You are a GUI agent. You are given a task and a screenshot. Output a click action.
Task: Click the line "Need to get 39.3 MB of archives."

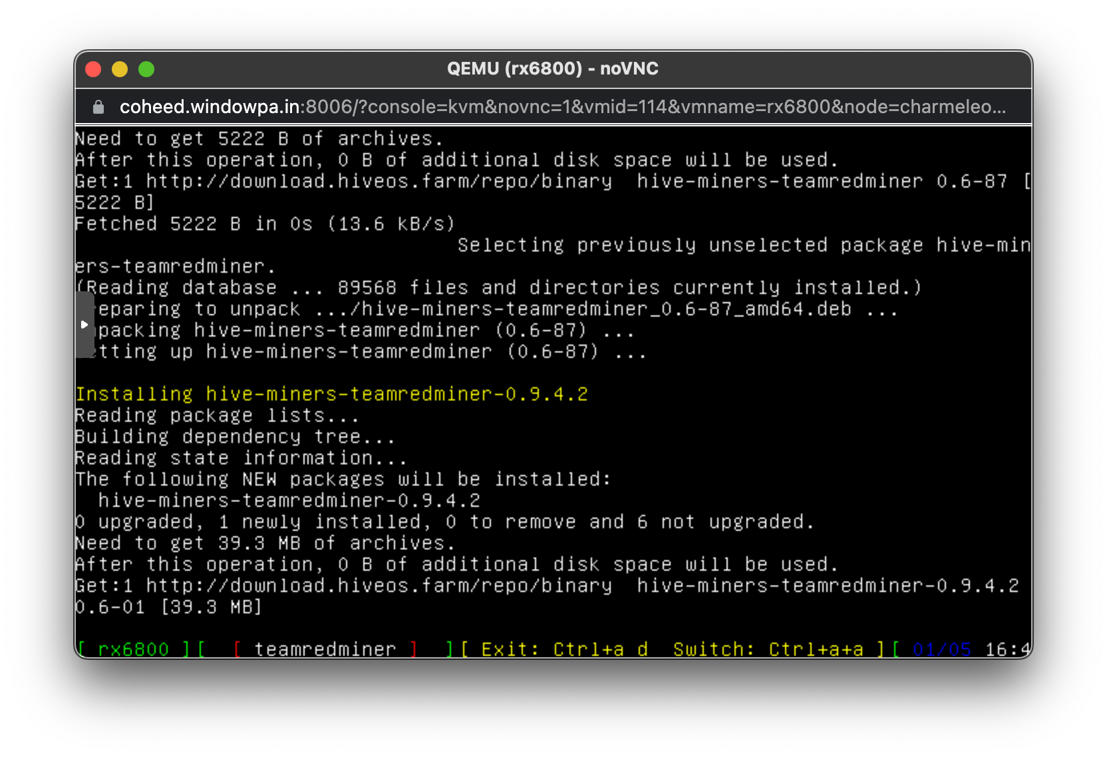(265, 543)
